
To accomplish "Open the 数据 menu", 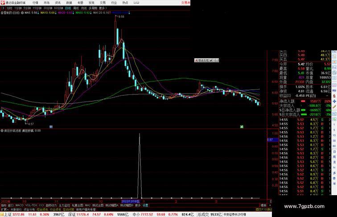I will pos(69,3).
